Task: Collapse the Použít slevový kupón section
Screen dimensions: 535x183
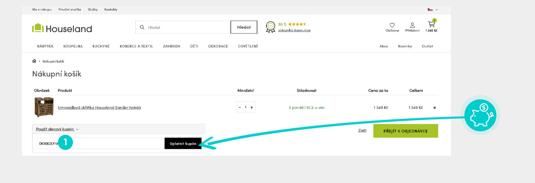Action: coord(57,129)
